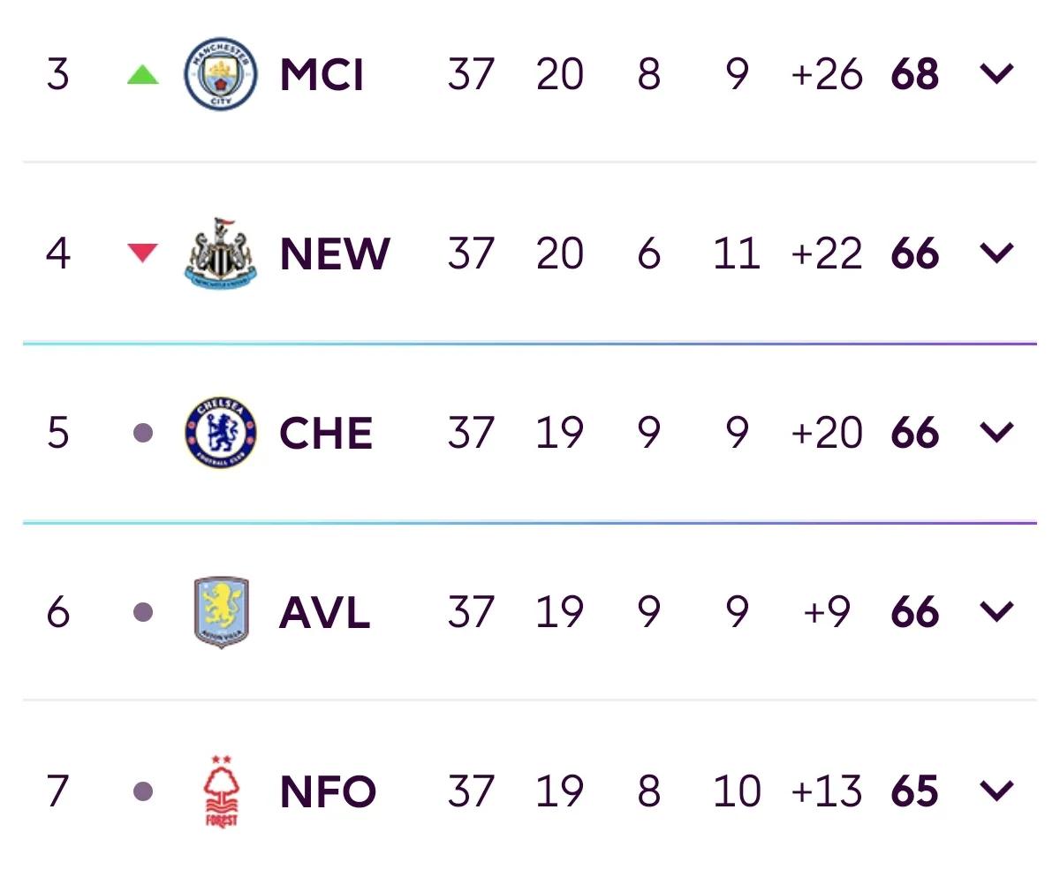This screenshot has height=870, width=1060.
Task: Click the grey dot beside CHE
Action: [x=143, y=433]
